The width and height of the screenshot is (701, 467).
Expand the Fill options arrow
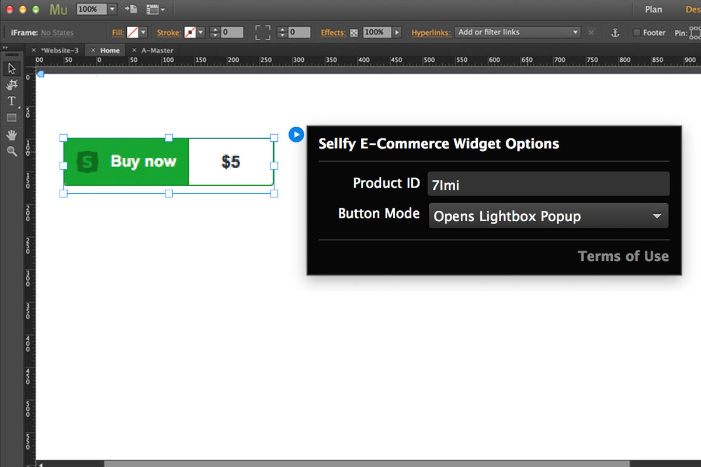143,33
